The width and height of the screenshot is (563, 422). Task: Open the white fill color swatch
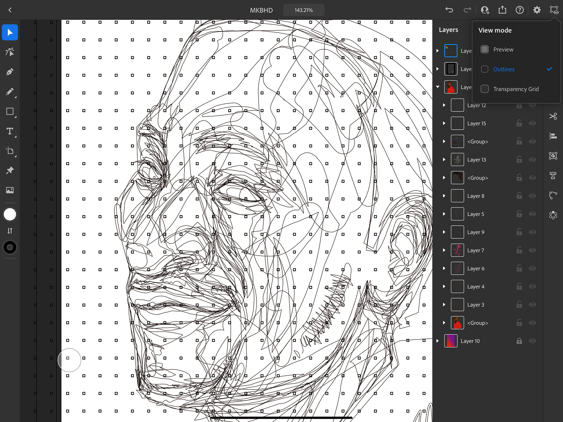[10, 214]
